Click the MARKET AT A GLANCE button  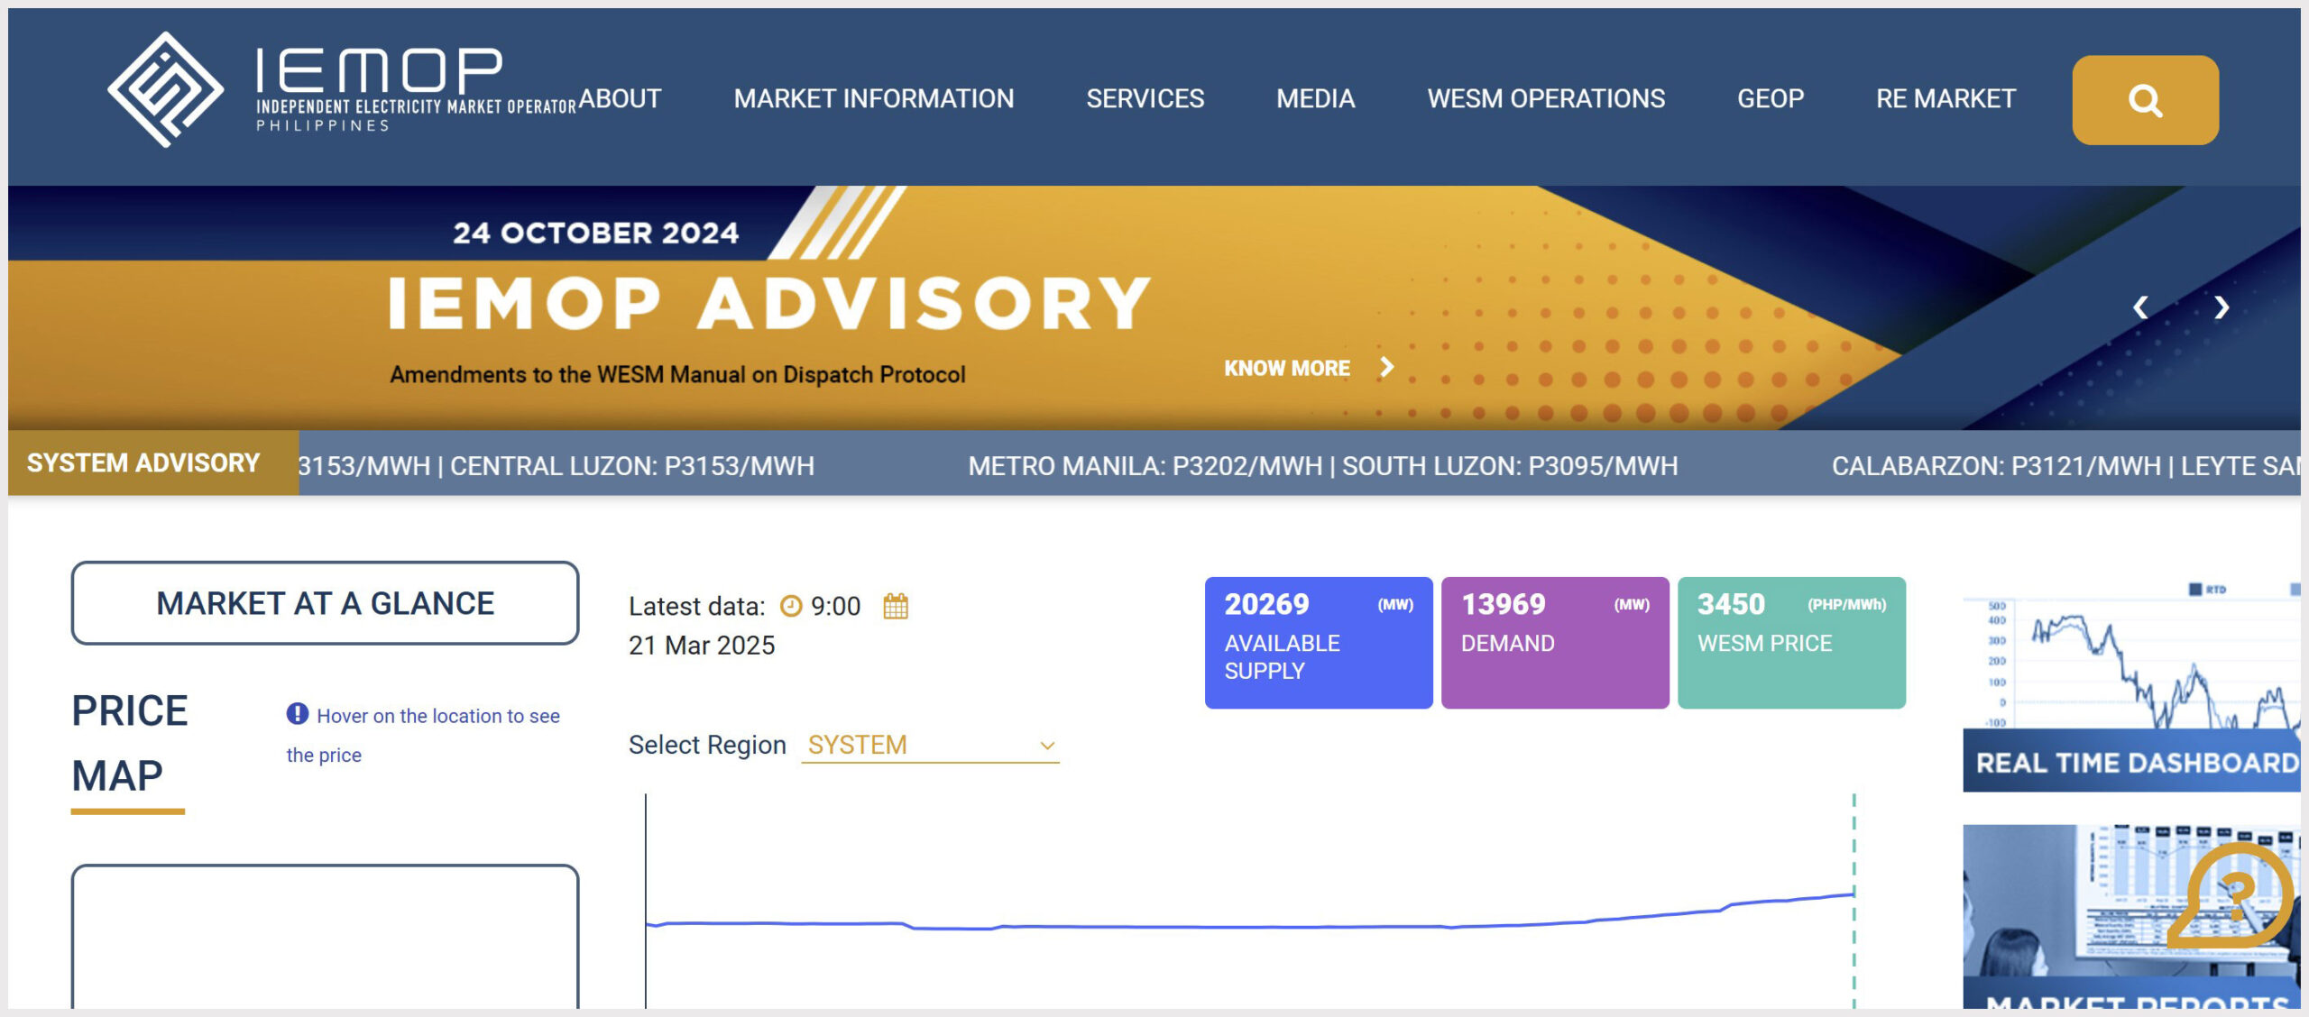pyautogui.click(x=325, y=603)
